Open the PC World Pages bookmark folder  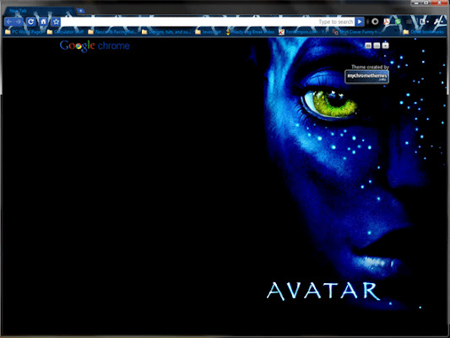[x=24, y=32]
